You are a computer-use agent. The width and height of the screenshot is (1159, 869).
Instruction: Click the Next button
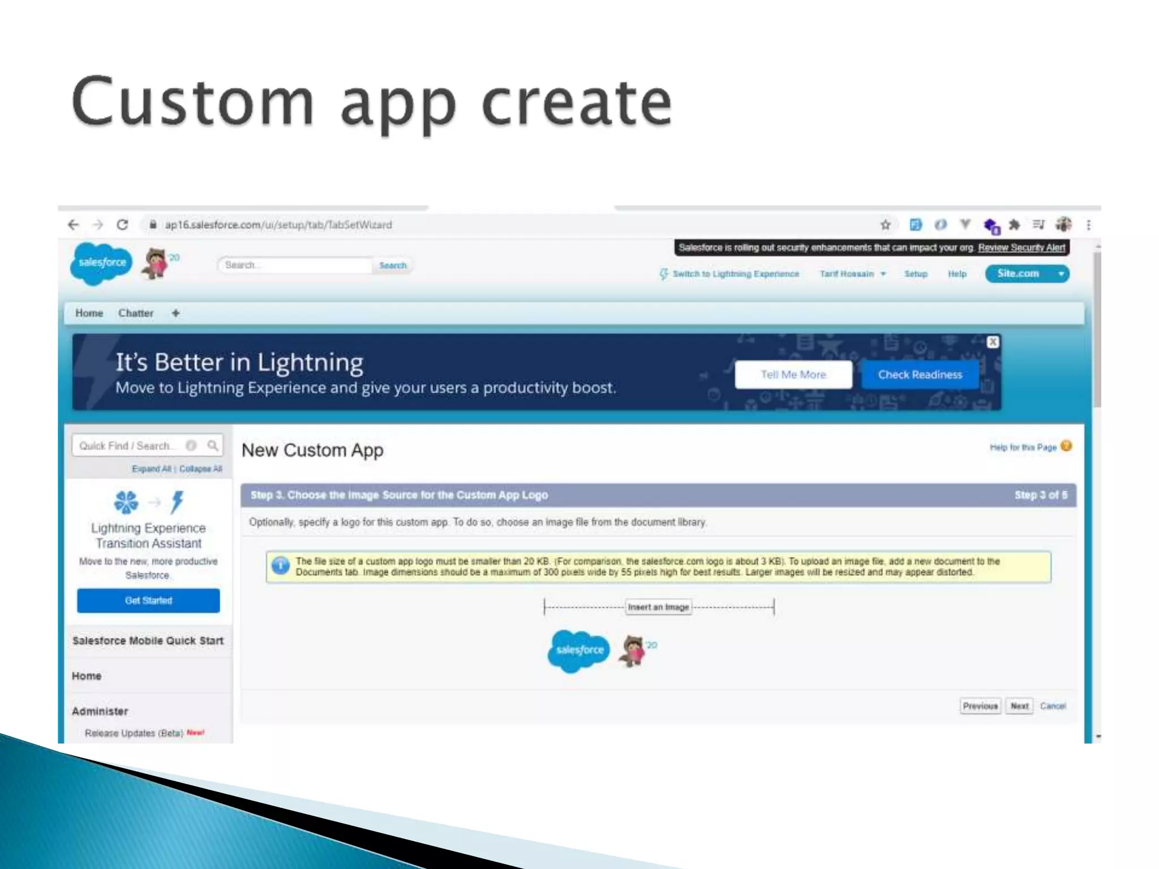pyautogui.click(x=1019, y=706)
